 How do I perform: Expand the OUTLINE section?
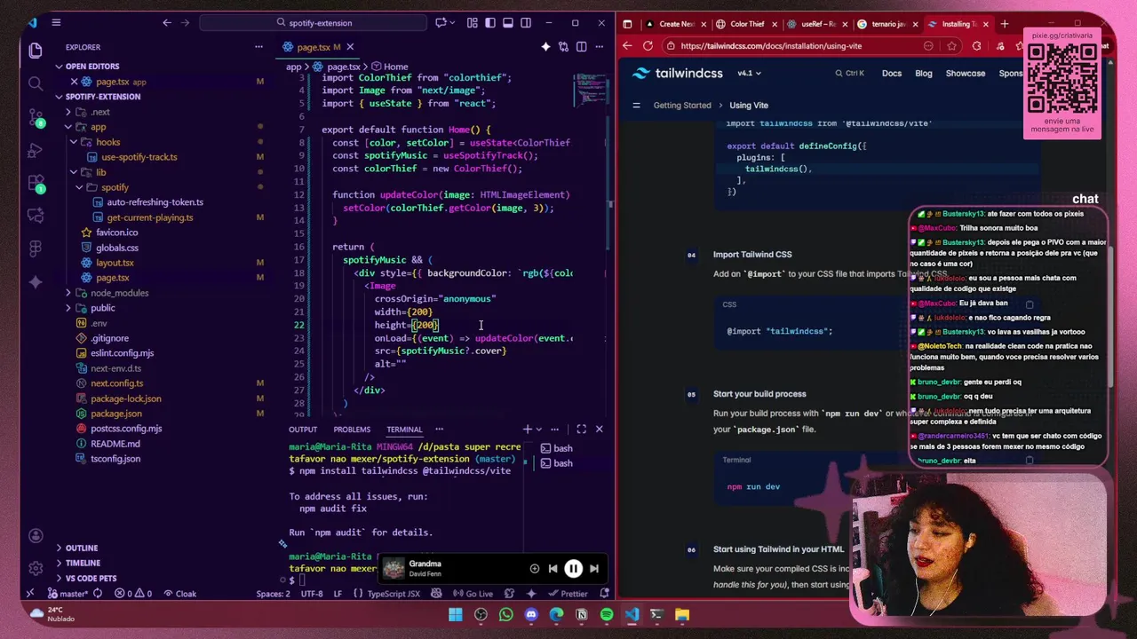tap(81, 548)
